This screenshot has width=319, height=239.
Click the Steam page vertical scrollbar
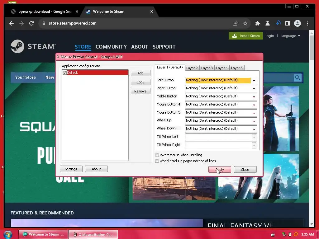click(312, 47)
